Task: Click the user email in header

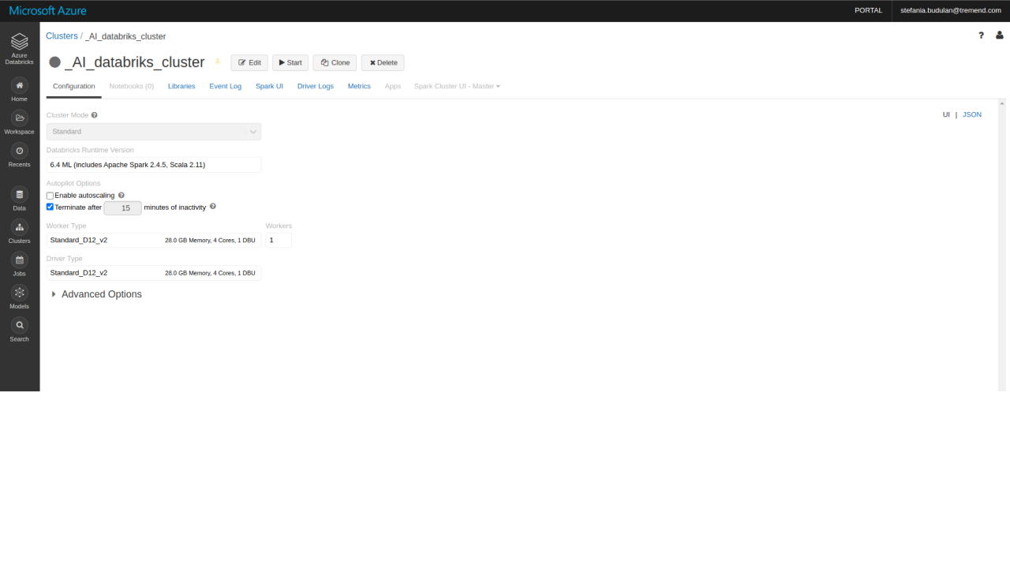Action: [950, 10]
